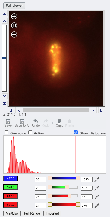This screenshot has height=217, width=110.
Task: Pick color for the 617.0 channel
Action: 97,197
